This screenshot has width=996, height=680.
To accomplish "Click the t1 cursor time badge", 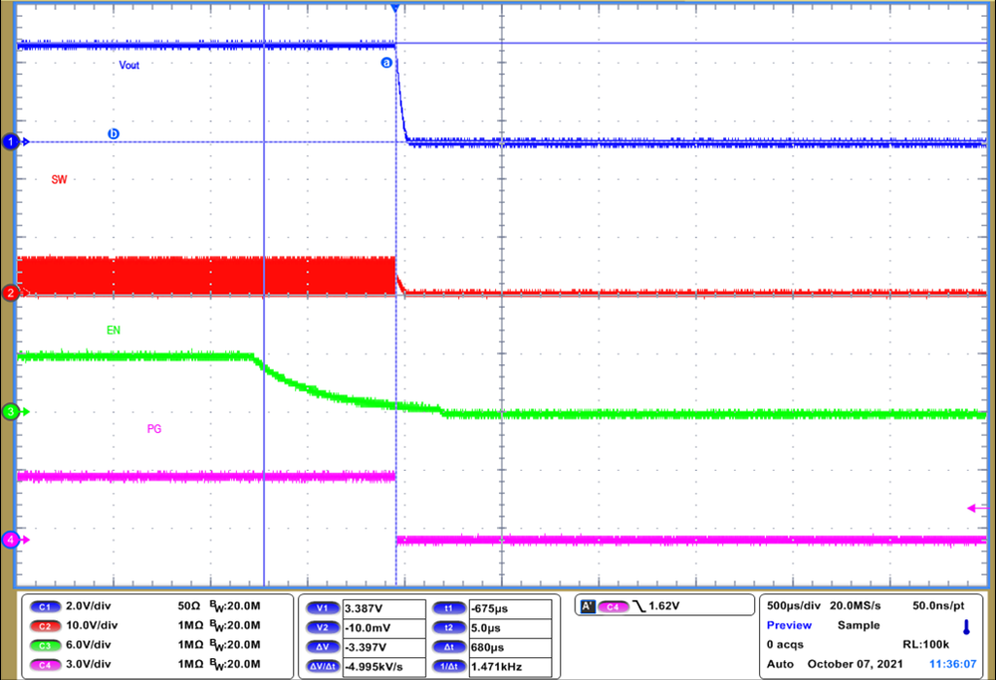I will click(x=448, y=606).
